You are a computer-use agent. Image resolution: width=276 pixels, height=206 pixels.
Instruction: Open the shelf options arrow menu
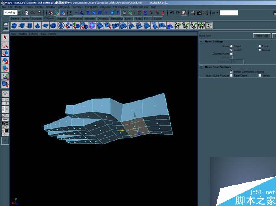[6, 28]
